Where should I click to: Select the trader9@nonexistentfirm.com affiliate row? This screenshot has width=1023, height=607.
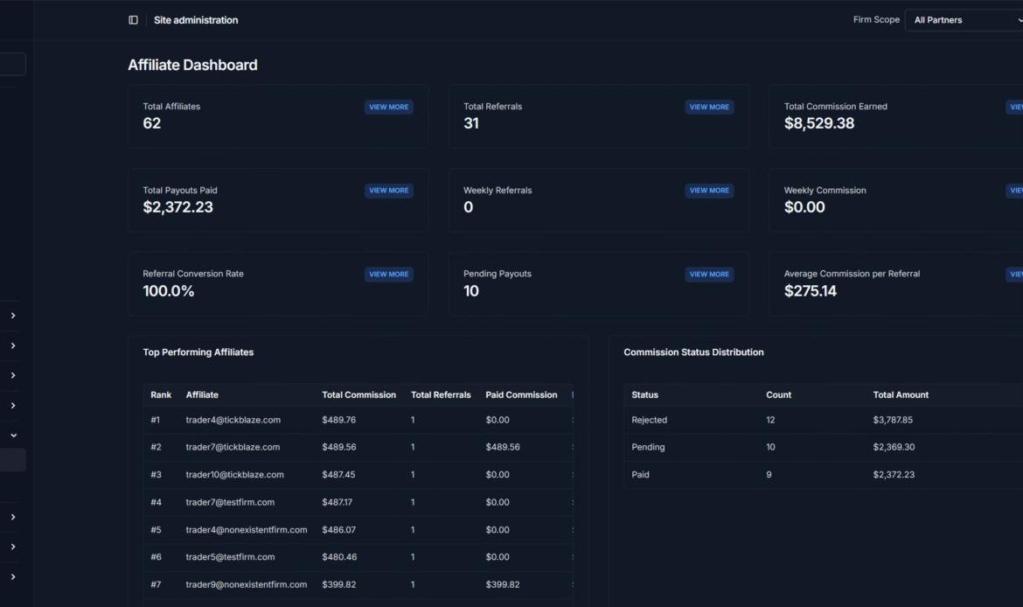click(246, 584)
